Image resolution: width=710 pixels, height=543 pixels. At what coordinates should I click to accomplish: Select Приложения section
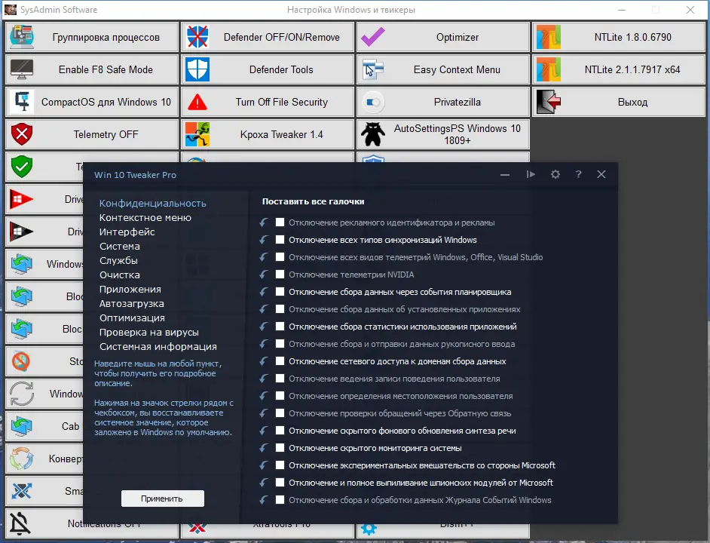[x=130, y=289]
